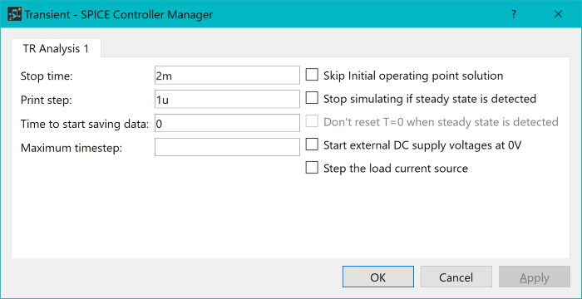Click the greyed-out Apply button
Screen dimensions: 582x299
(535, 277)
